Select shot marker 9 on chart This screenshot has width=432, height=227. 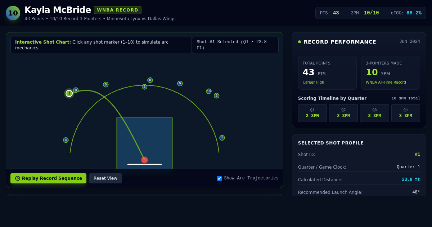point(76,90)
